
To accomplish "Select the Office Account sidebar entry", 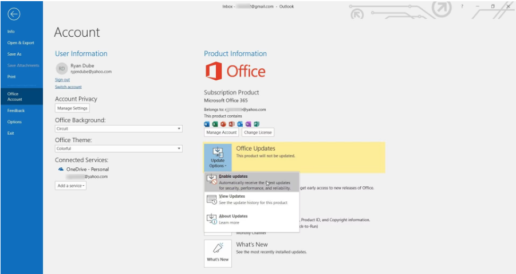I will [21, 96].
